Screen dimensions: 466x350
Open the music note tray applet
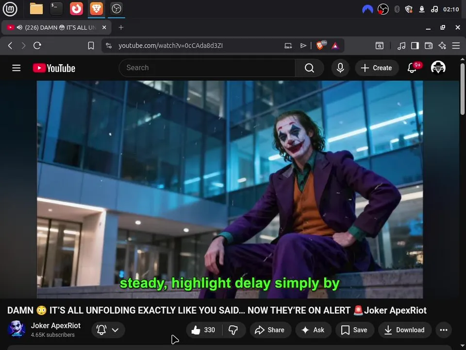point(434,9)
